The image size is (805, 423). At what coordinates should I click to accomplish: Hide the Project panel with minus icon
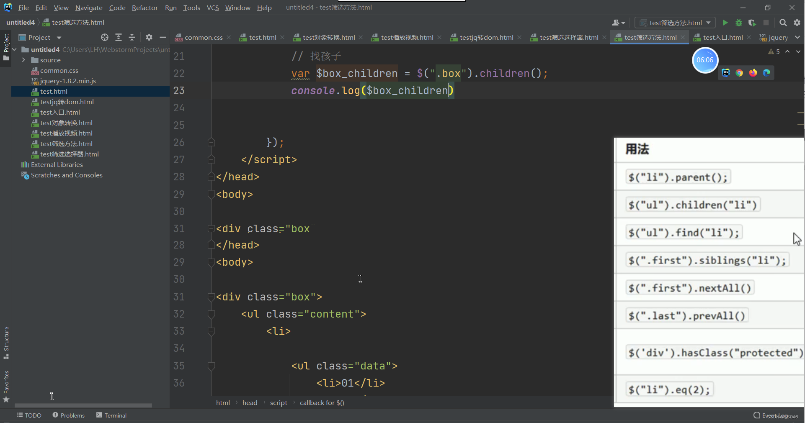(163, 37)
